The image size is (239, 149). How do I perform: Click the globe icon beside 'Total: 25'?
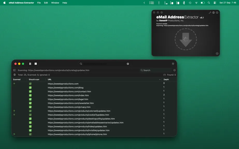[x=15, y=75]
